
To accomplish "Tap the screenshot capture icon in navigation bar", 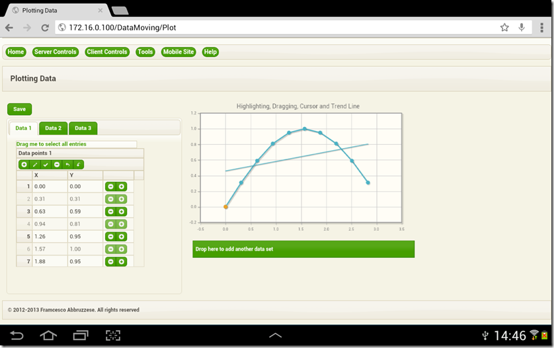I will 113,335.
